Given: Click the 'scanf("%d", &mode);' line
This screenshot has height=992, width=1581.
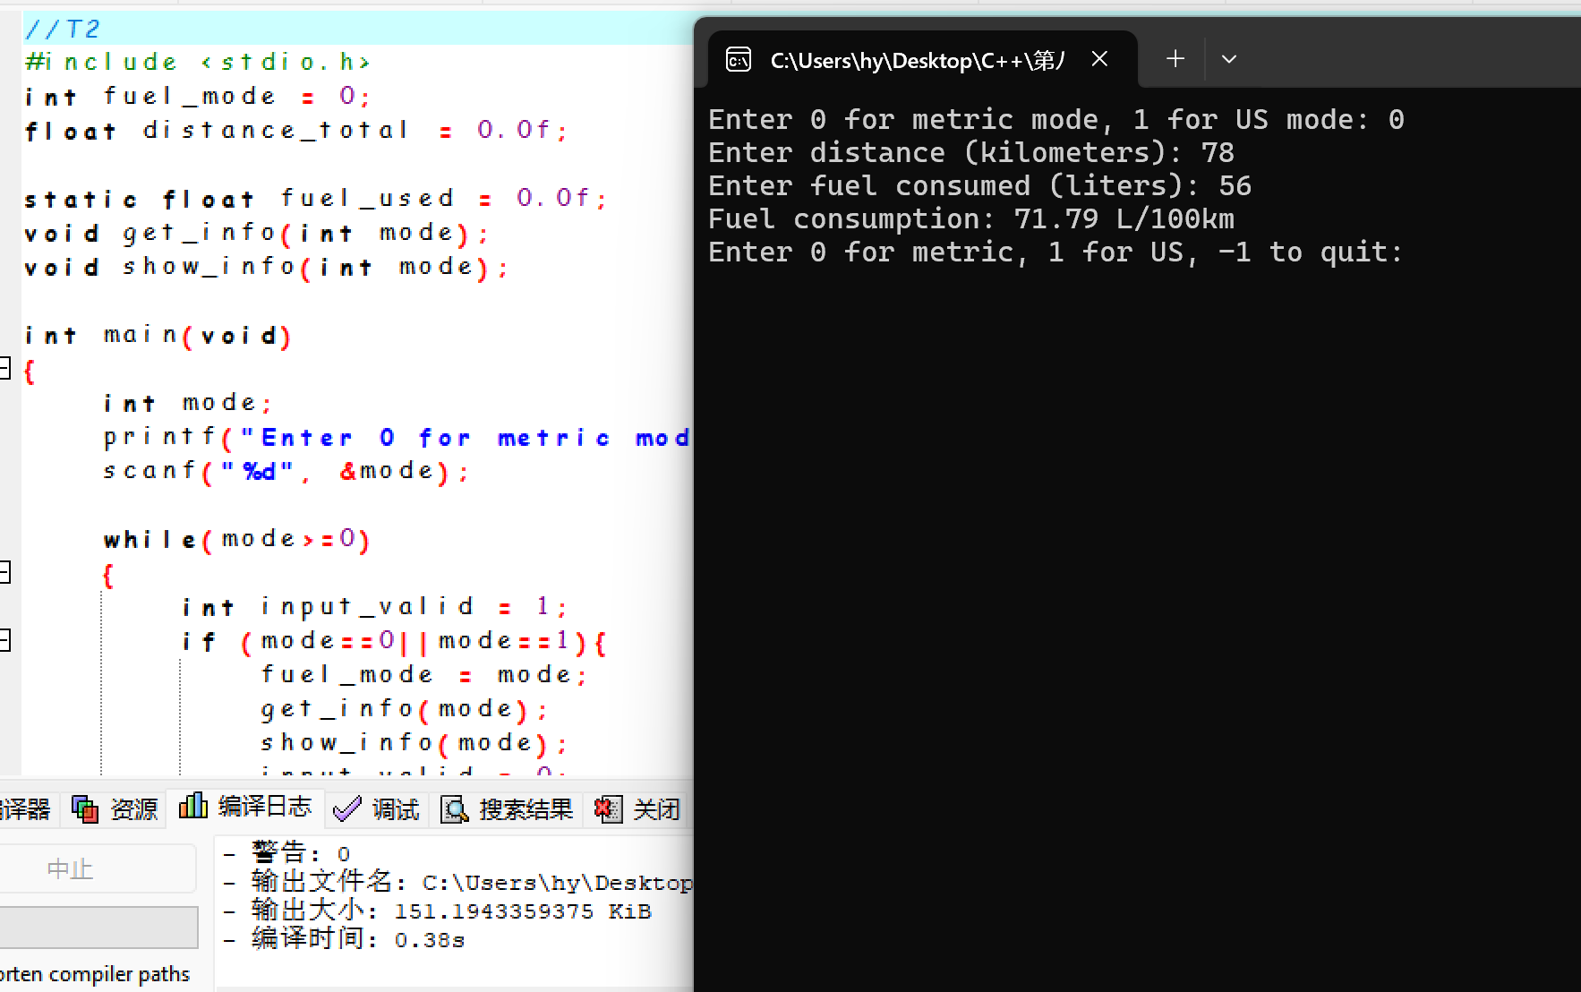Looking at the screenshot, I should pyautogui.click(x=286, y=471).
